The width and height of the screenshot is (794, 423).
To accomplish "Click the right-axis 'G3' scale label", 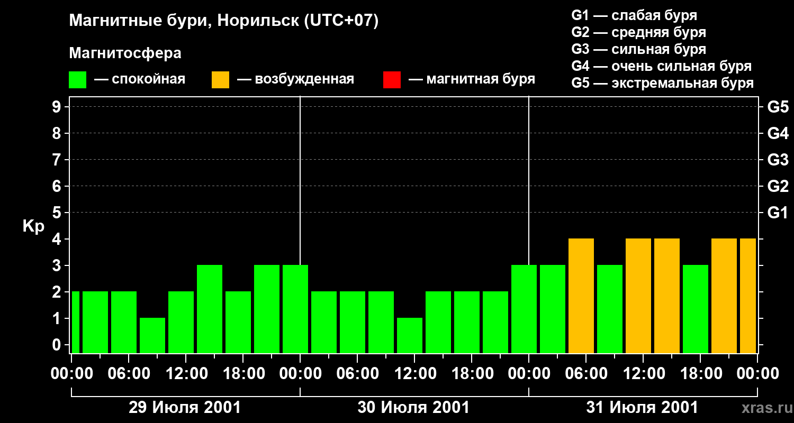I will (x=778, y=160).
